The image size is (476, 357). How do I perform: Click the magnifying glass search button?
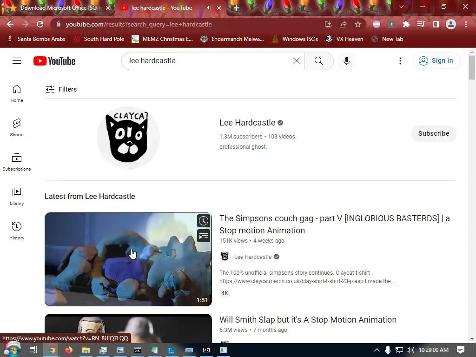point(319,61)
